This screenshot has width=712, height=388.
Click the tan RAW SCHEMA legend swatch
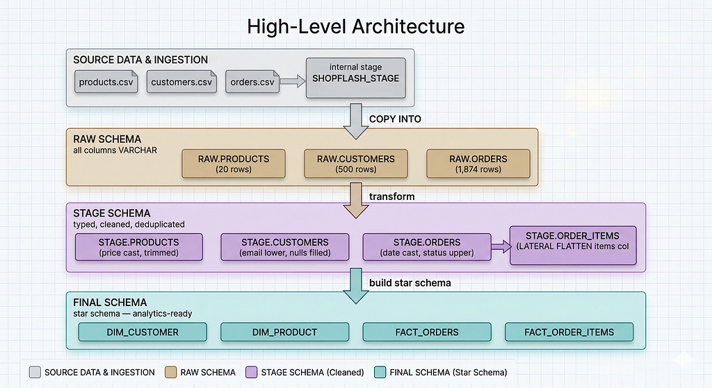pos(171,373)
